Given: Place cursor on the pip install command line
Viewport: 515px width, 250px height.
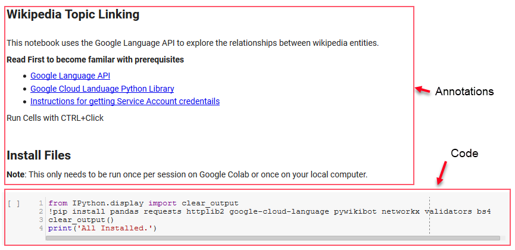Looking at the screenshot, I should tap(268, 212).
